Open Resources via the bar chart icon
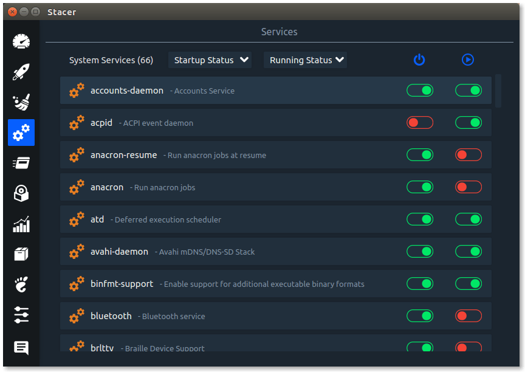The image size is (525, 372). point(21,224)
